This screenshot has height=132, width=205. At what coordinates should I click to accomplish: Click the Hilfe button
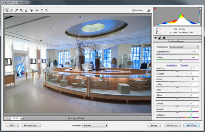pyautogui.click(x=12, y=126)
